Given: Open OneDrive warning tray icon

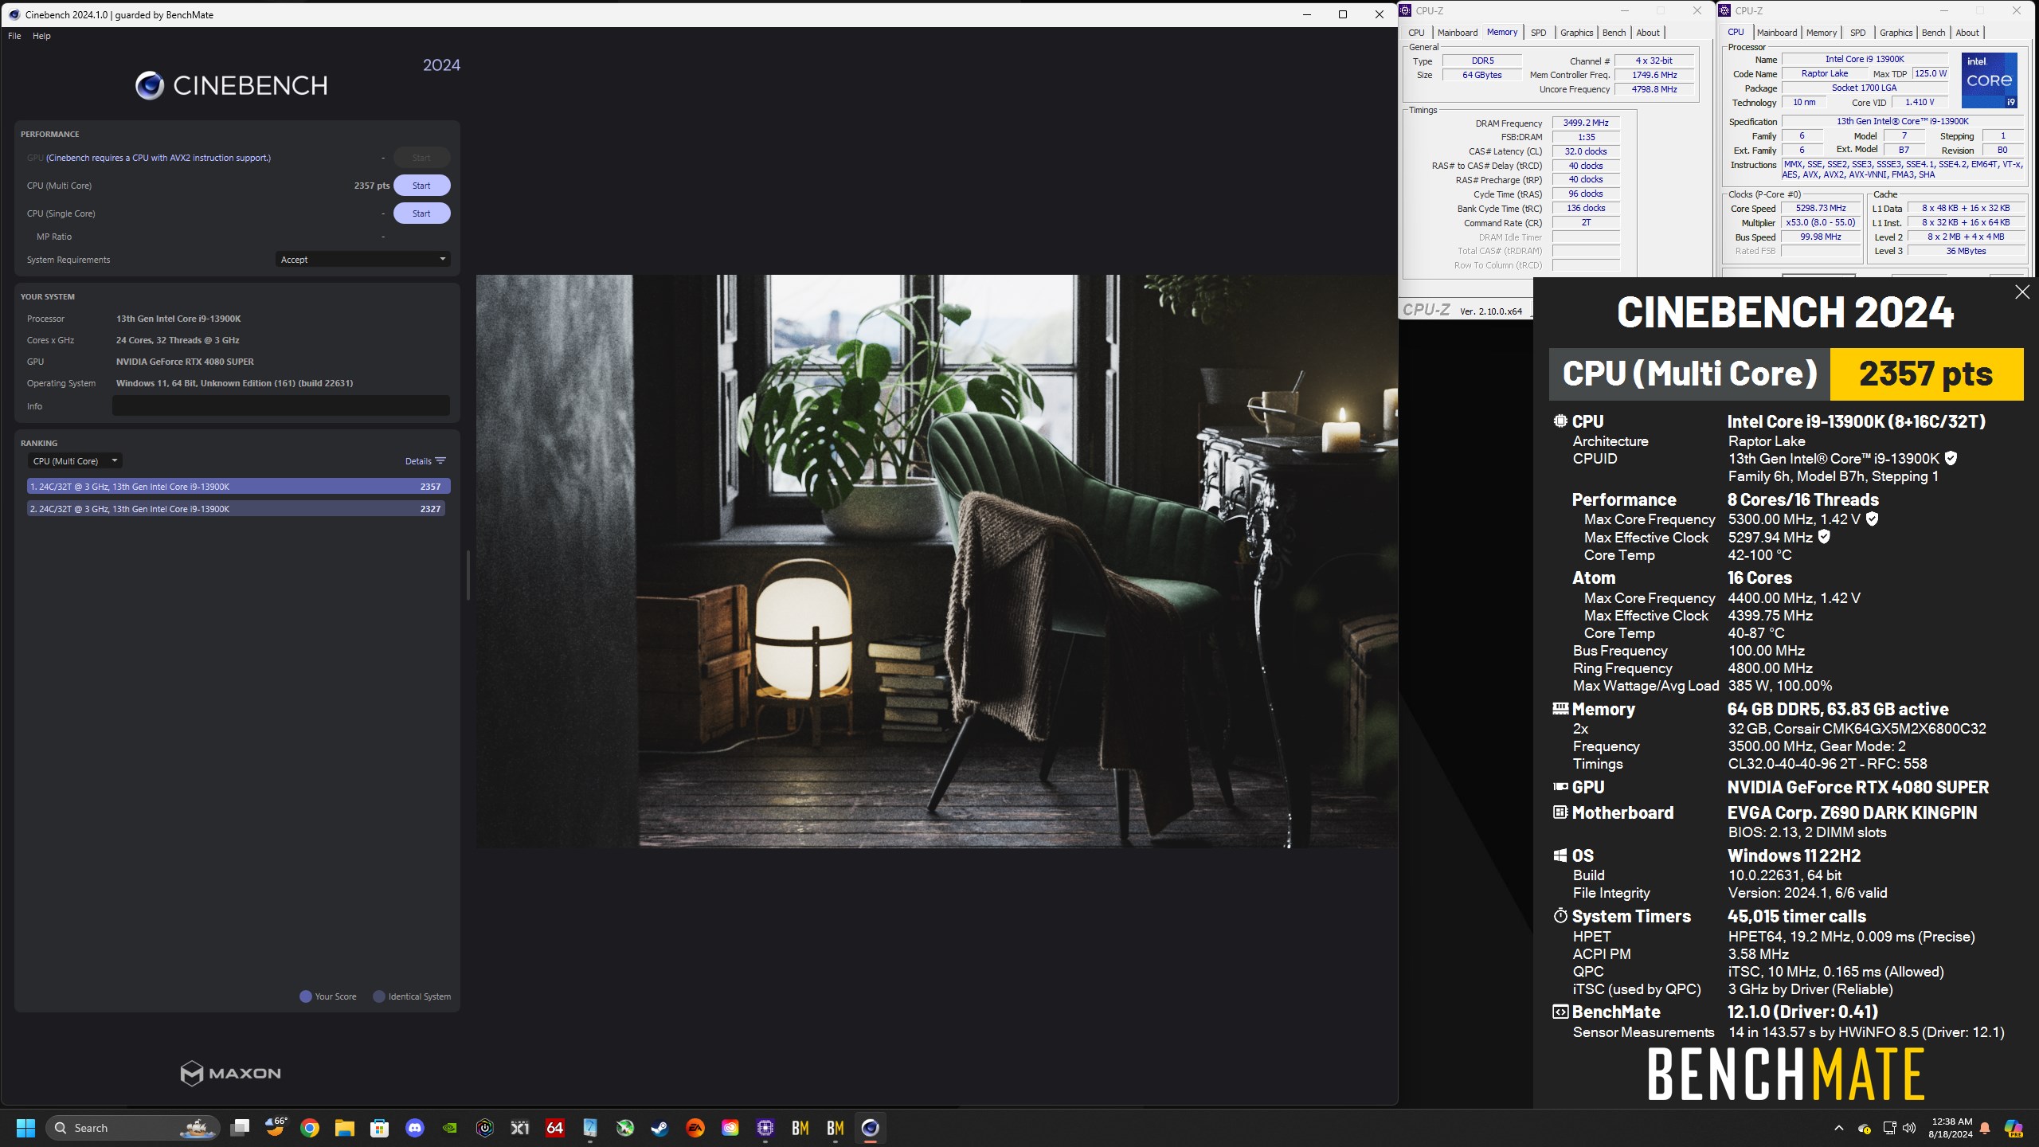Looking at the screenshot, I should tap(1865, 1128).
